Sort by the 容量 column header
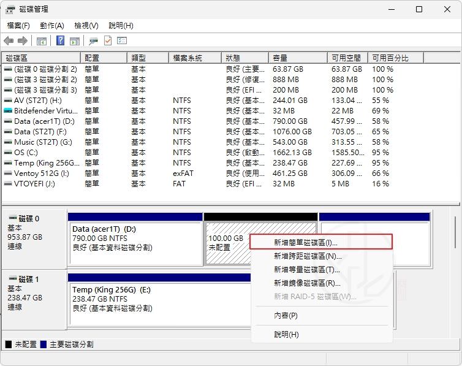The width and height of the screenshot is (462, 366). coord(298,58)
